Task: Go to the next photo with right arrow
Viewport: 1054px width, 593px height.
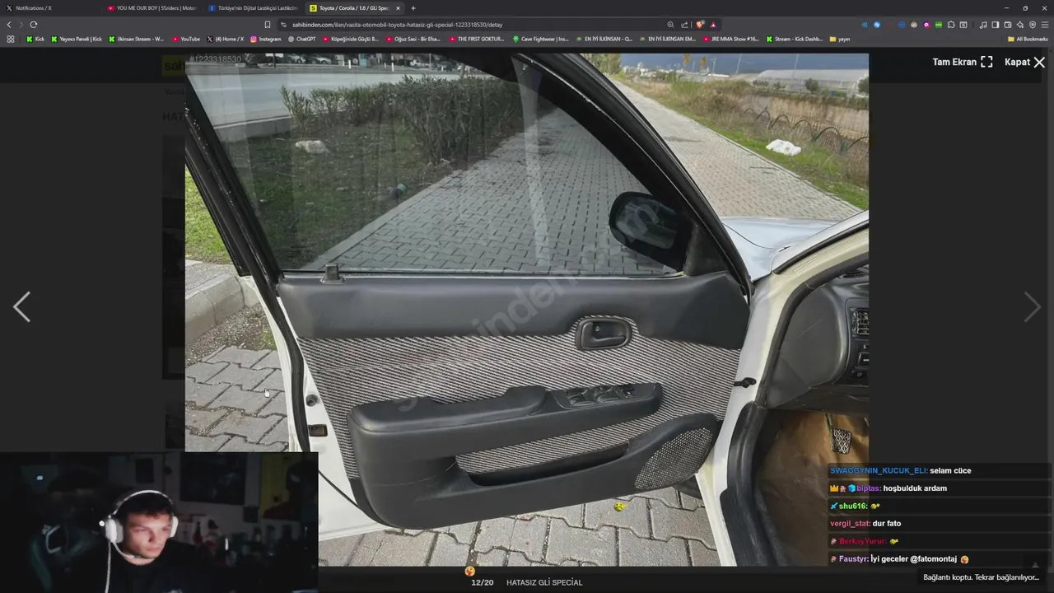Action: (x=1032, y=306)
